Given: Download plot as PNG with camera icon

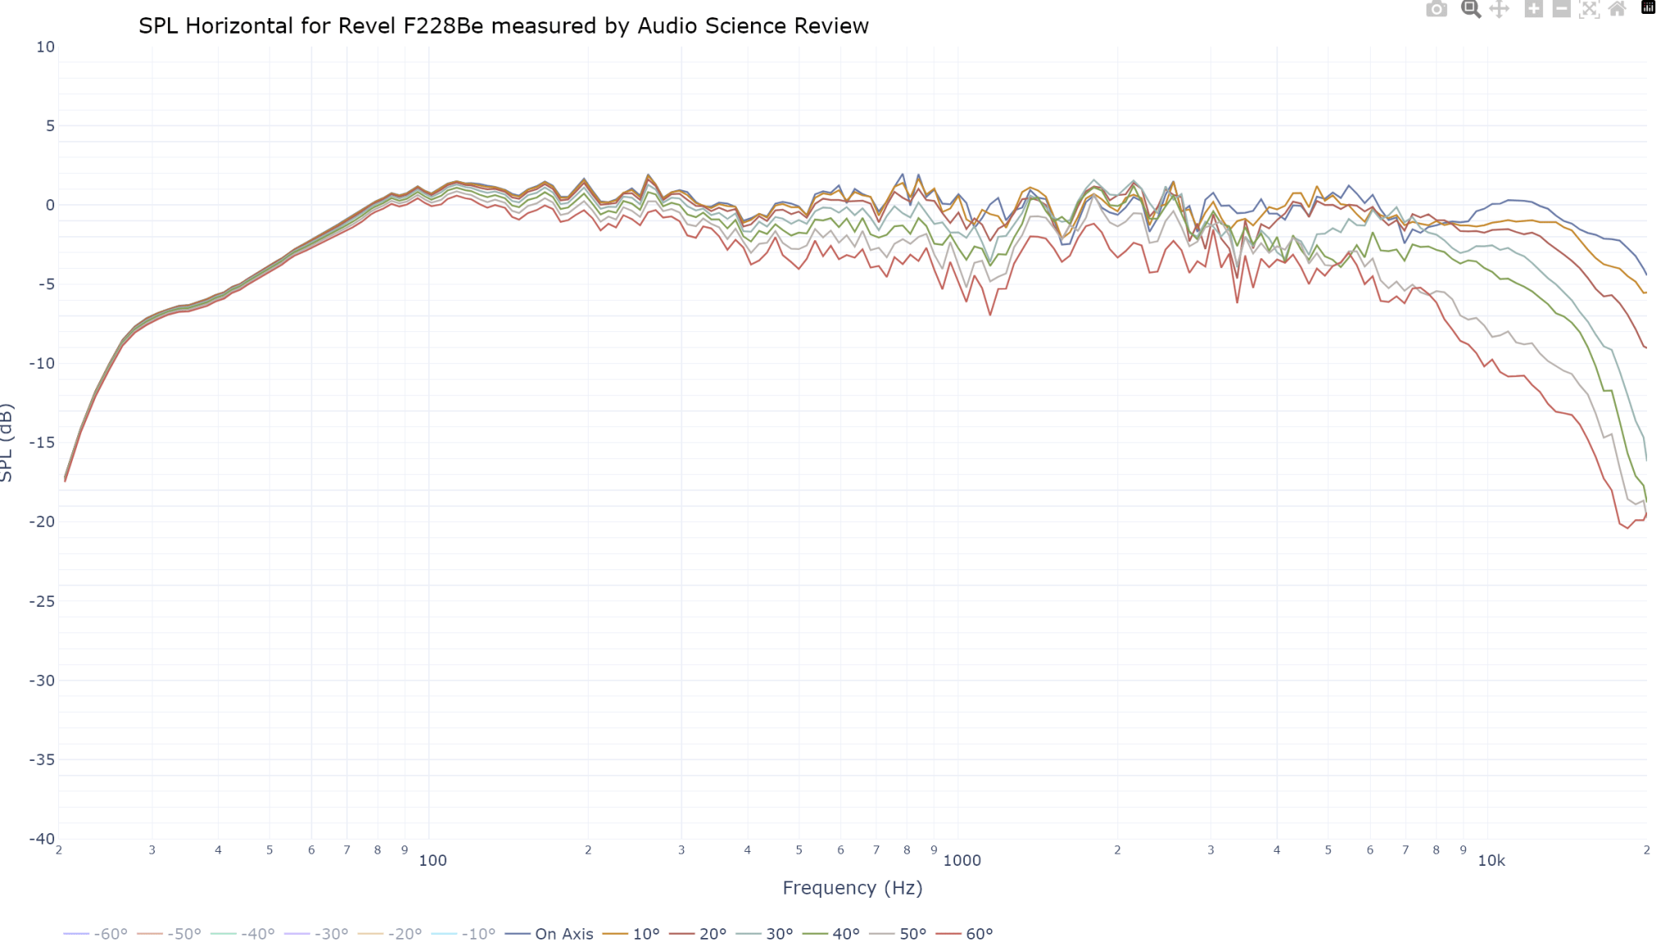Looking at the screenshot, I should pos(1436,9).
